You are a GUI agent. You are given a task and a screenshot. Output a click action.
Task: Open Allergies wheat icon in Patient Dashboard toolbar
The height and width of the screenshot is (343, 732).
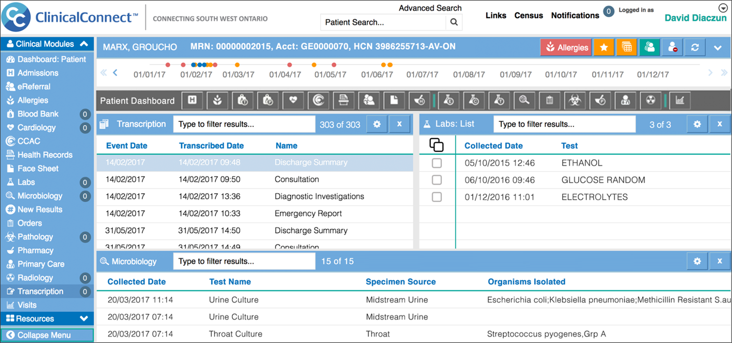pos(218,100)
